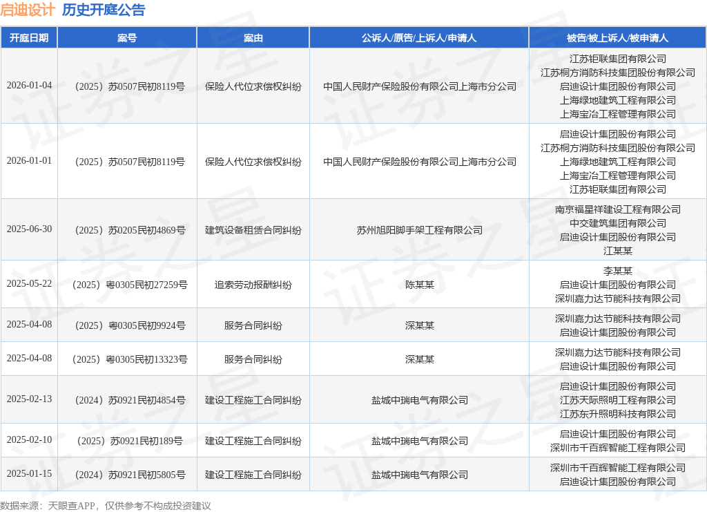Click the 追索劳动报酬纠纷 cell
The height and width of the screenshot is (512, 707).
coord(253,285)
